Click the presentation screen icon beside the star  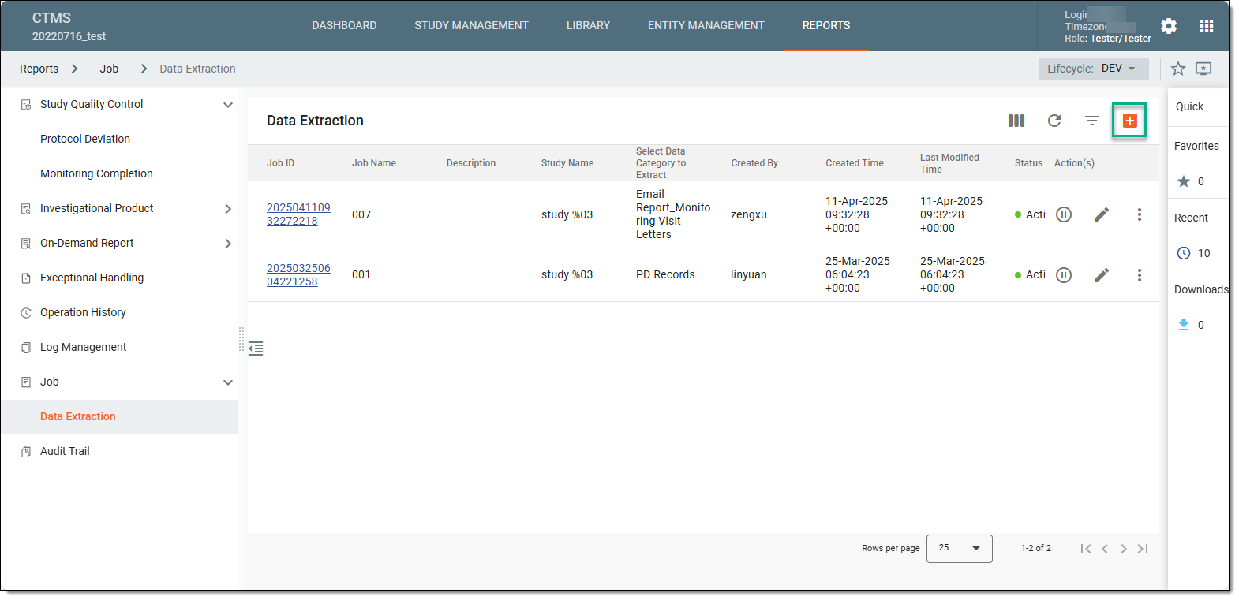[x=1203, y=69]
